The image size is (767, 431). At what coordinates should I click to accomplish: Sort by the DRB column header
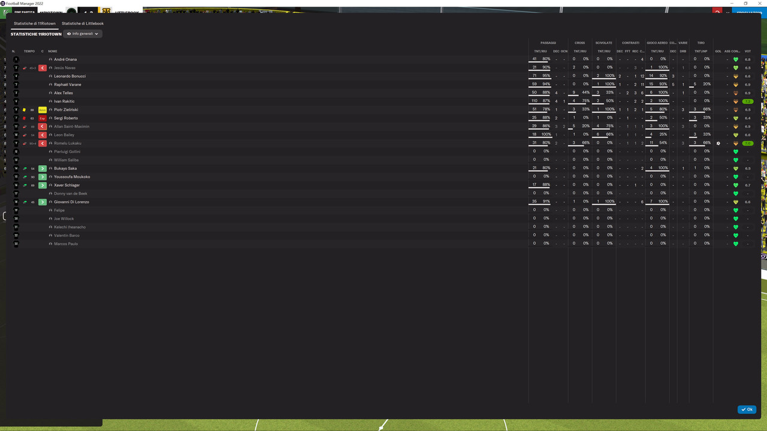[x=683, y=51]
